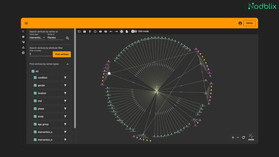
Task: Uncheck the phase checkbox
Action: pos(35,109)
